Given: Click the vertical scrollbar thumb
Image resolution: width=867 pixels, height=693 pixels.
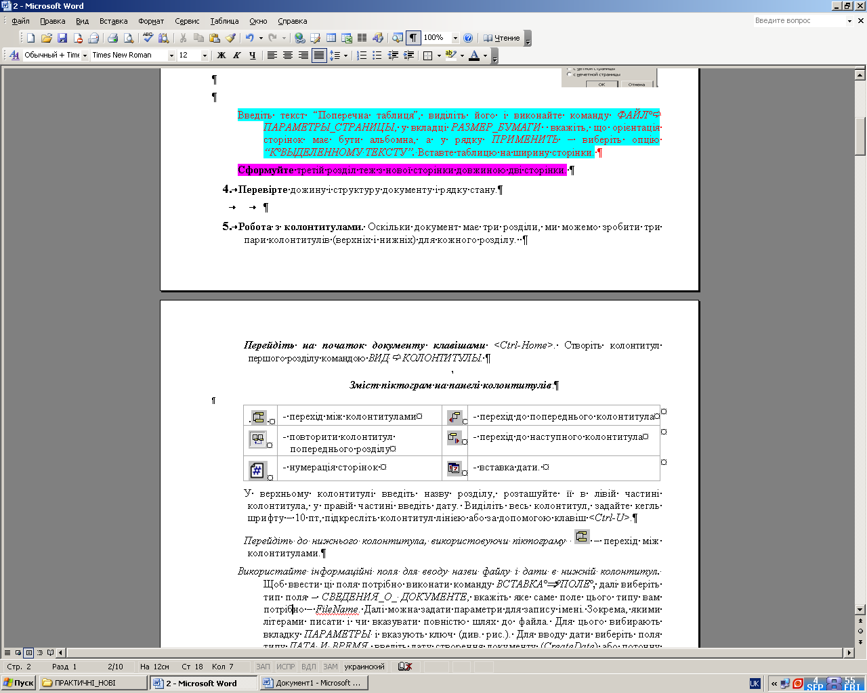Looking at the screenshot, I should 860,137.
